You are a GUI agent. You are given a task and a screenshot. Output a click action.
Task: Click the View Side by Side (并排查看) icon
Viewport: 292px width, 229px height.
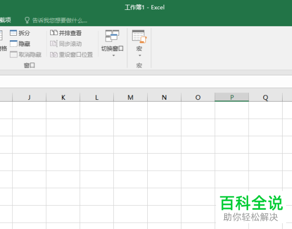[x=54, y=33]
